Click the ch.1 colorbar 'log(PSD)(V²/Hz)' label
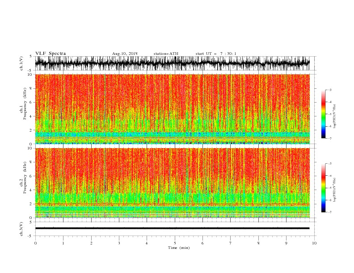 334,116
